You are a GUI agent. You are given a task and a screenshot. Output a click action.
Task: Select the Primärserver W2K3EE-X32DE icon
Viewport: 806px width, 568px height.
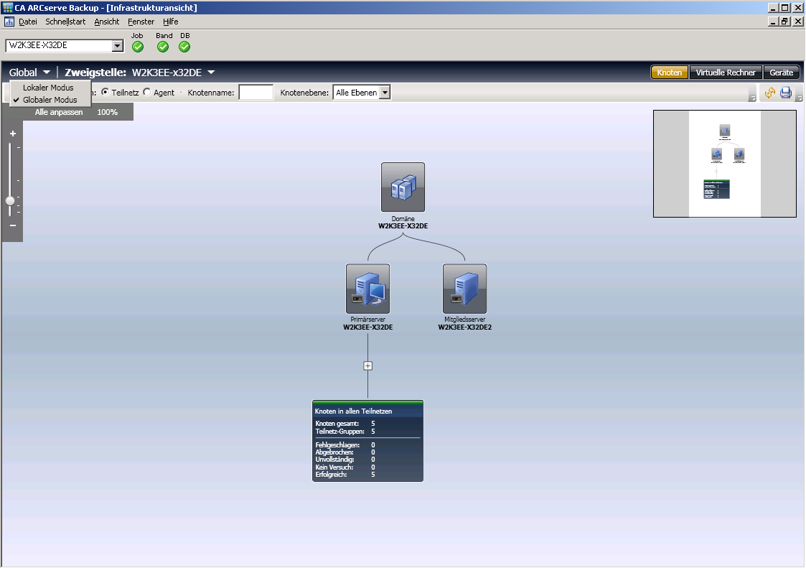coord(367,289)
